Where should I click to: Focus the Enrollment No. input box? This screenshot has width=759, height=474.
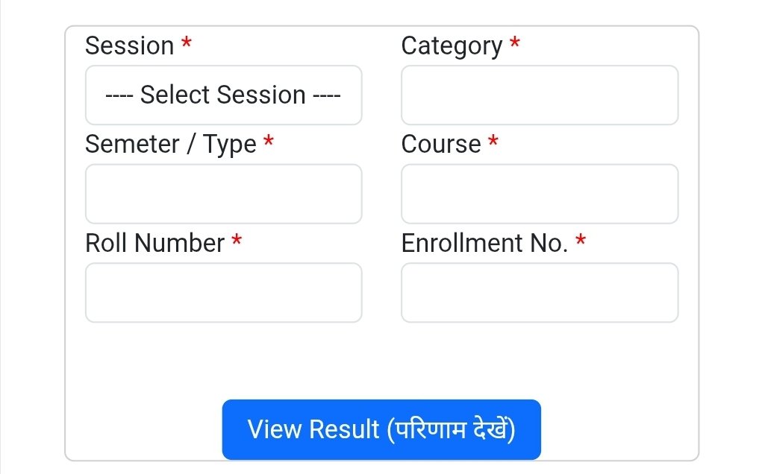coord(539,292)
